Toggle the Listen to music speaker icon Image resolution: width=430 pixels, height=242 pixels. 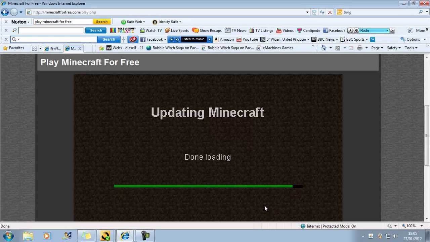(177, 39)
